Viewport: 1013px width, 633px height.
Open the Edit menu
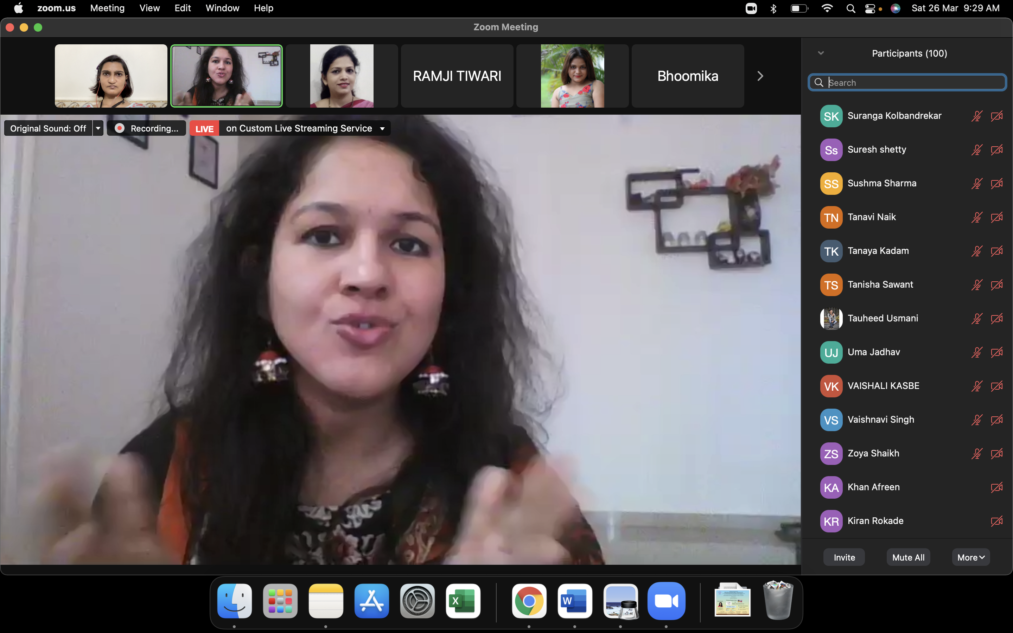183,8
